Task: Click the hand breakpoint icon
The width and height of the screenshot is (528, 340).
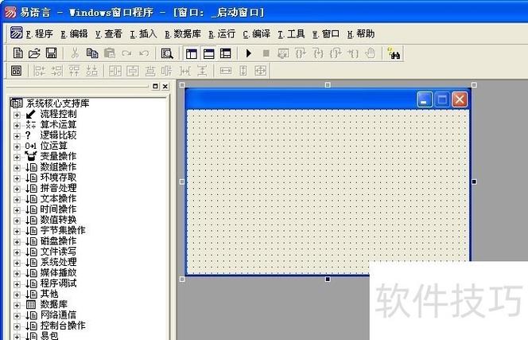Action: [x=371, y=53]
